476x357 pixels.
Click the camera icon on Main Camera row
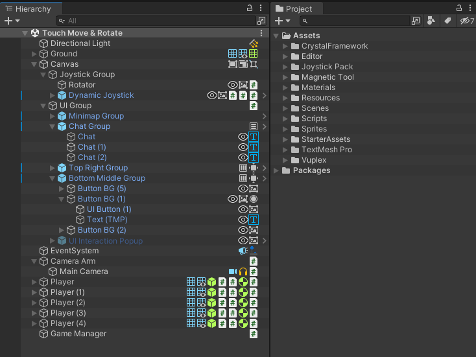point(233,271)
